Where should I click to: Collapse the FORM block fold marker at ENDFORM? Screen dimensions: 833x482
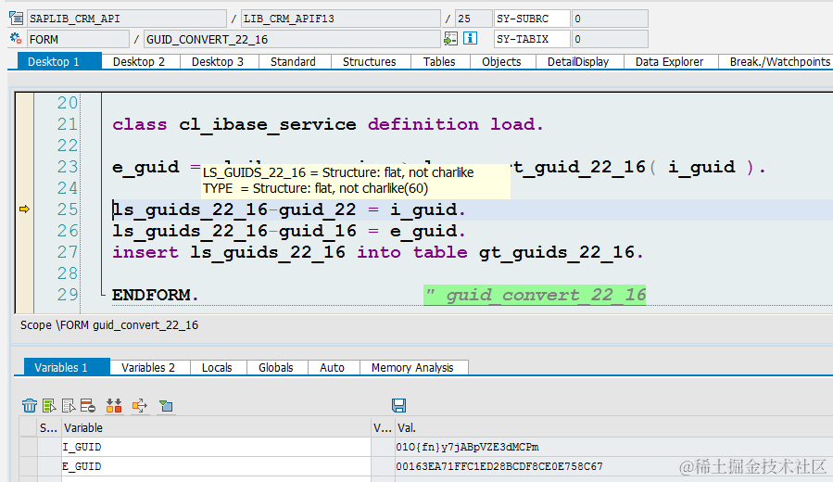click(102, 293)
